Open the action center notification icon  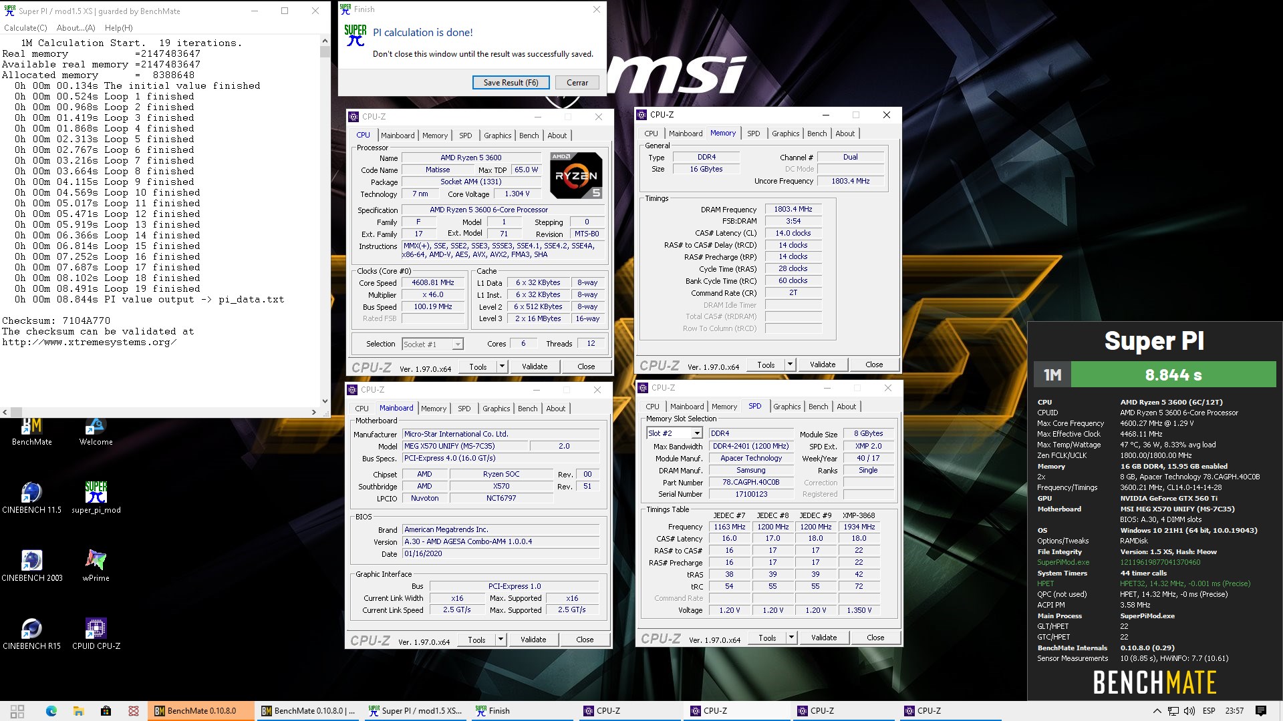[1261, 711]
